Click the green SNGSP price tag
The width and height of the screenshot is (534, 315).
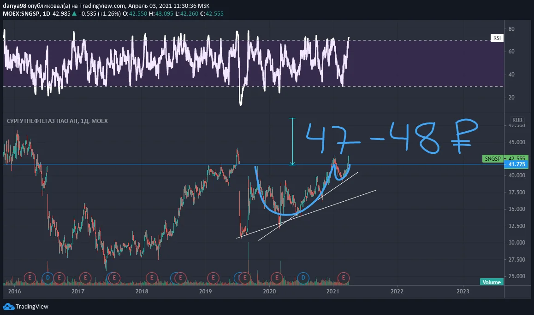click(492, 158)
